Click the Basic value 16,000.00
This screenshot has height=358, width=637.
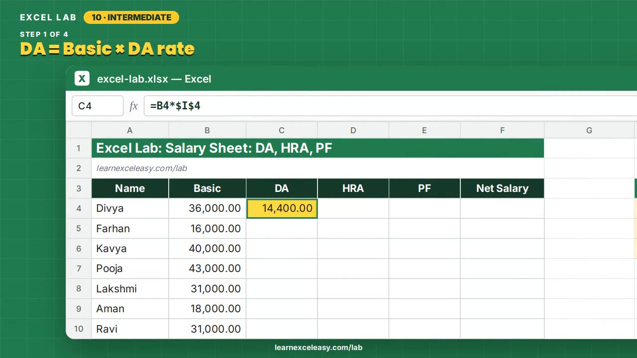[x=207, y=229]
